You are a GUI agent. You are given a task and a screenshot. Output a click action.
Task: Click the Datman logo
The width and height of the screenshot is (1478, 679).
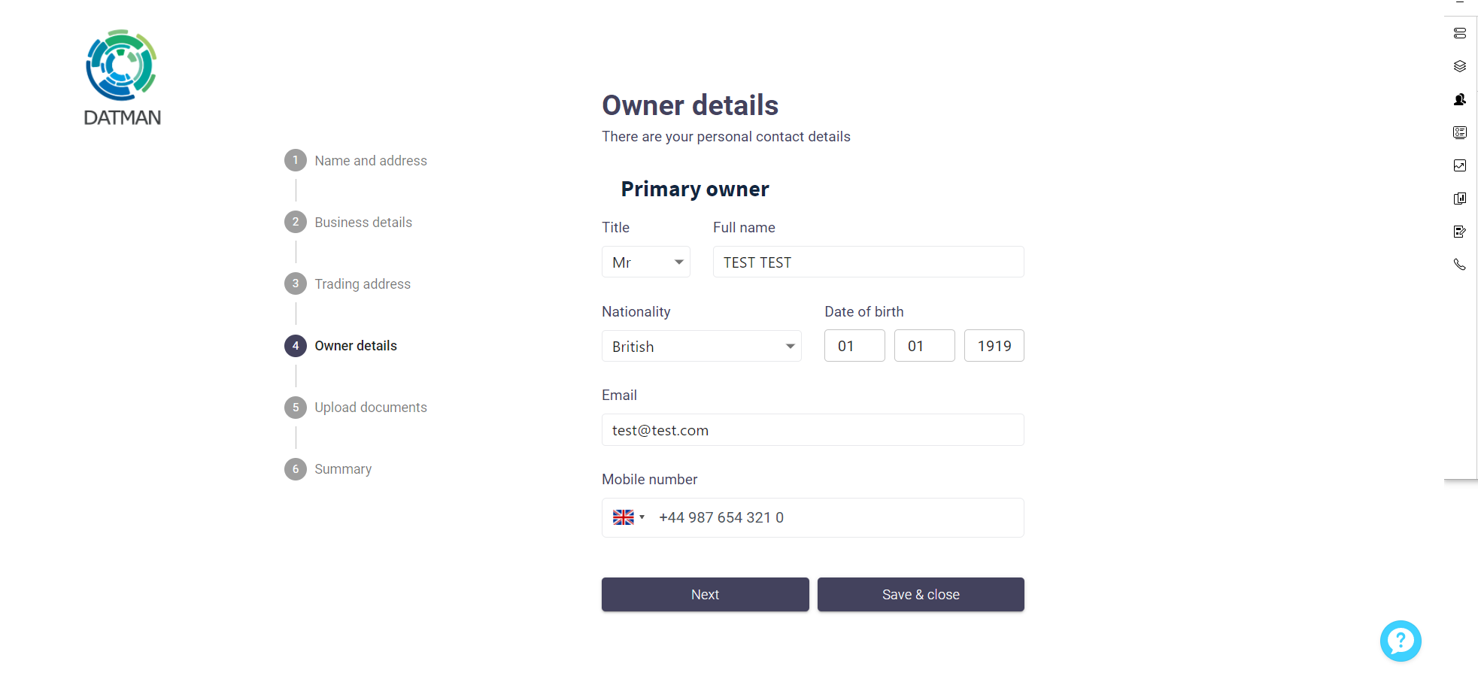coord(122,77)
